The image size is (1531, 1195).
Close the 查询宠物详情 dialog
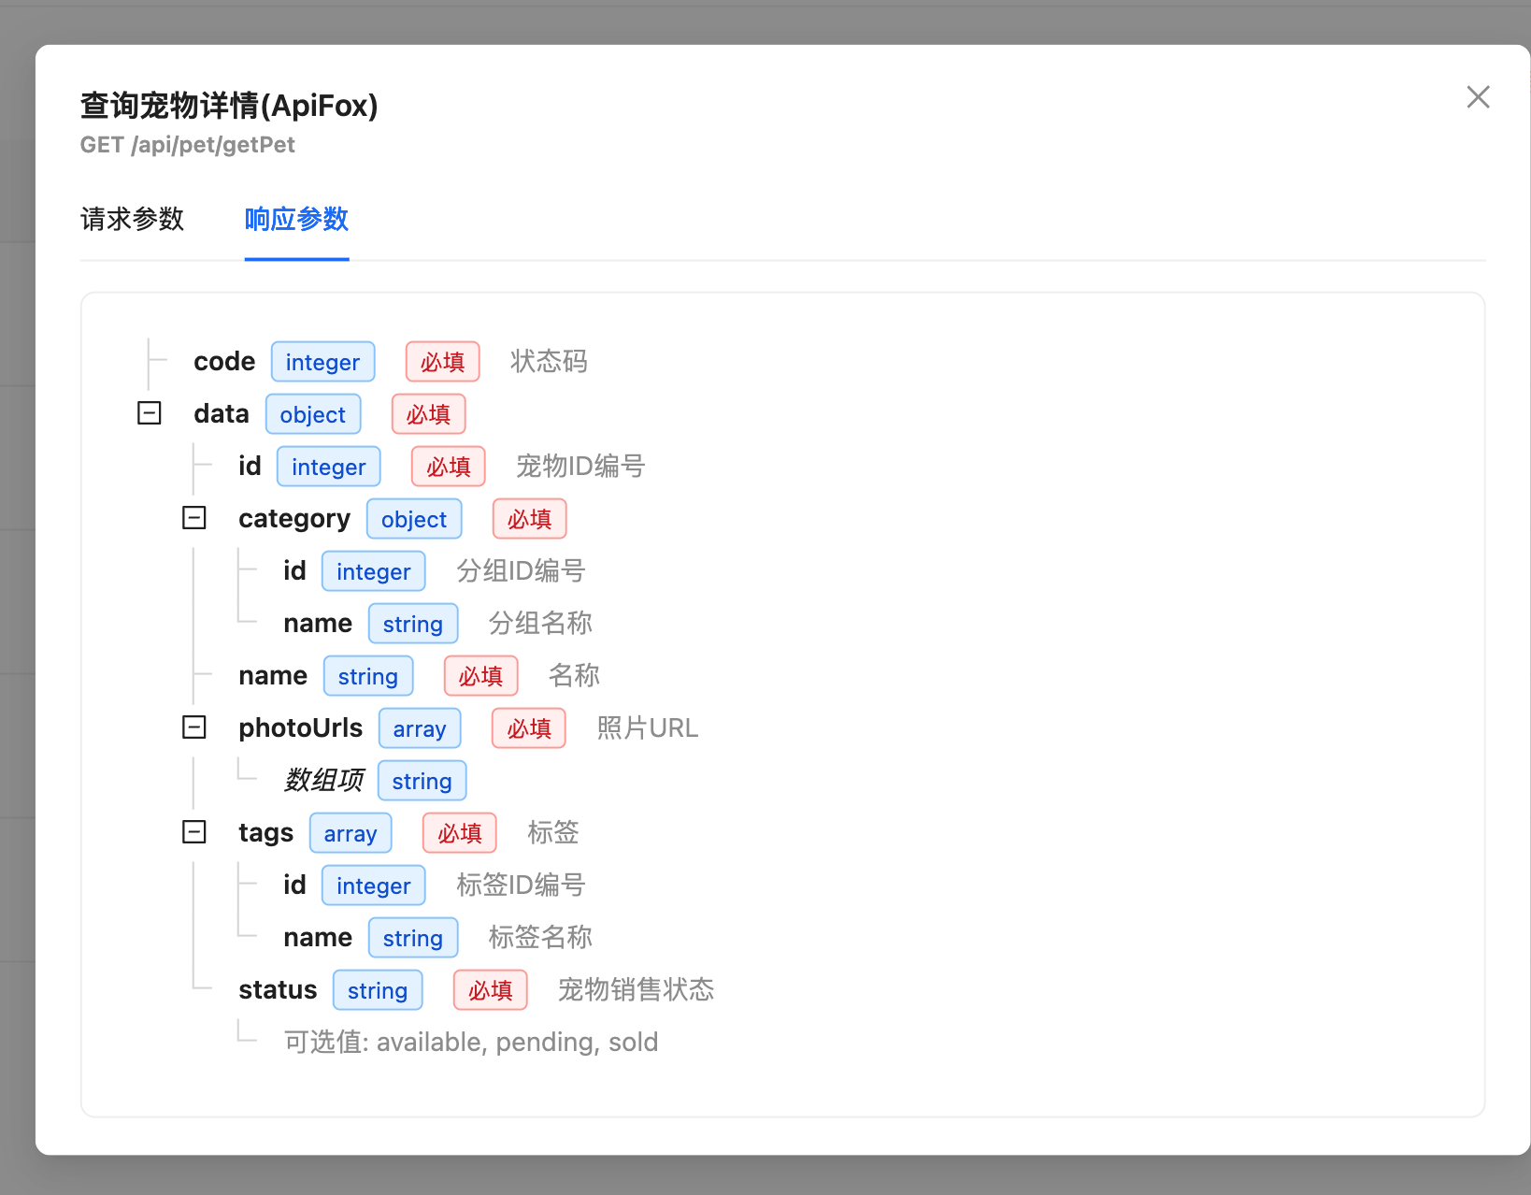[1478, 97]
